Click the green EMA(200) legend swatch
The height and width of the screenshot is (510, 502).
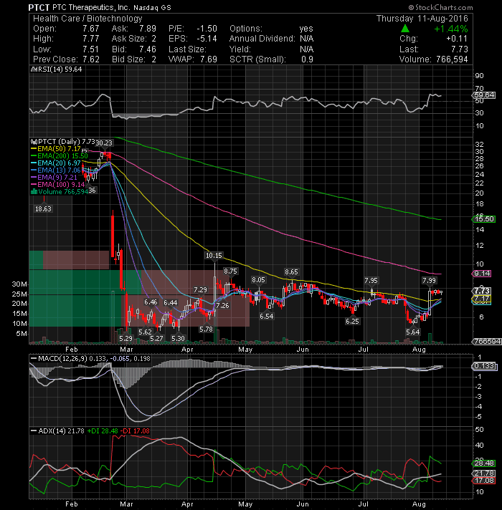(34, 156)
